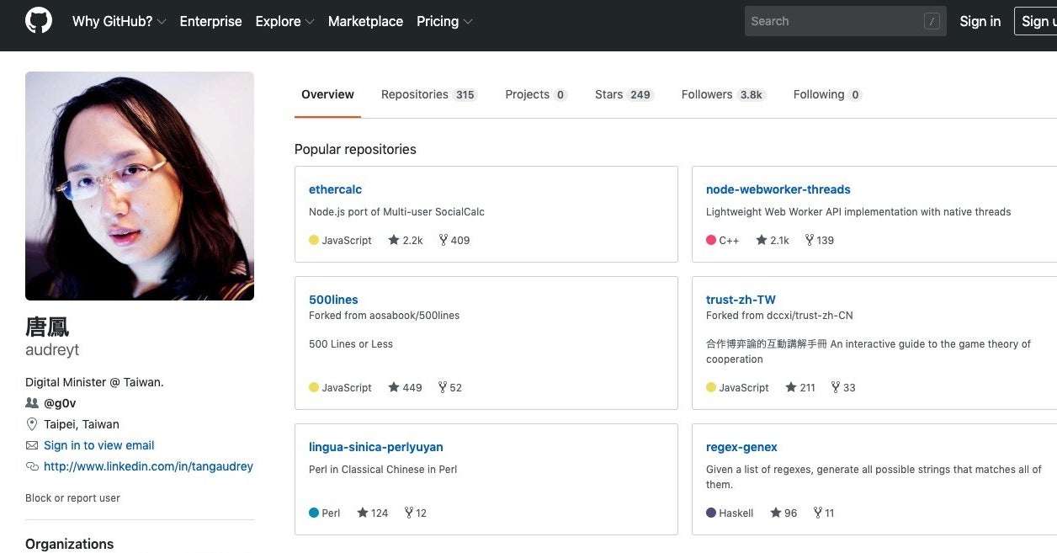Open the Pricing dropdown menu
The height and width of the screenshot is (553, 1057).
(x=444, y=21)
